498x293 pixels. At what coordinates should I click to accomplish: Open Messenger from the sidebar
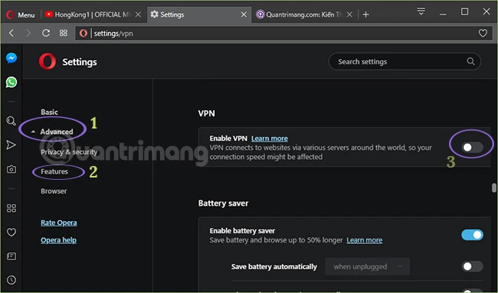click(11, 58)
